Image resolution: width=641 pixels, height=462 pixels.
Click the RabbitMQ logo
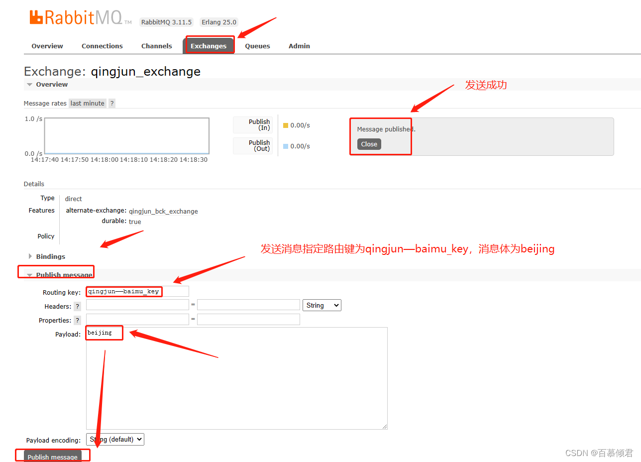pos(81,17)
